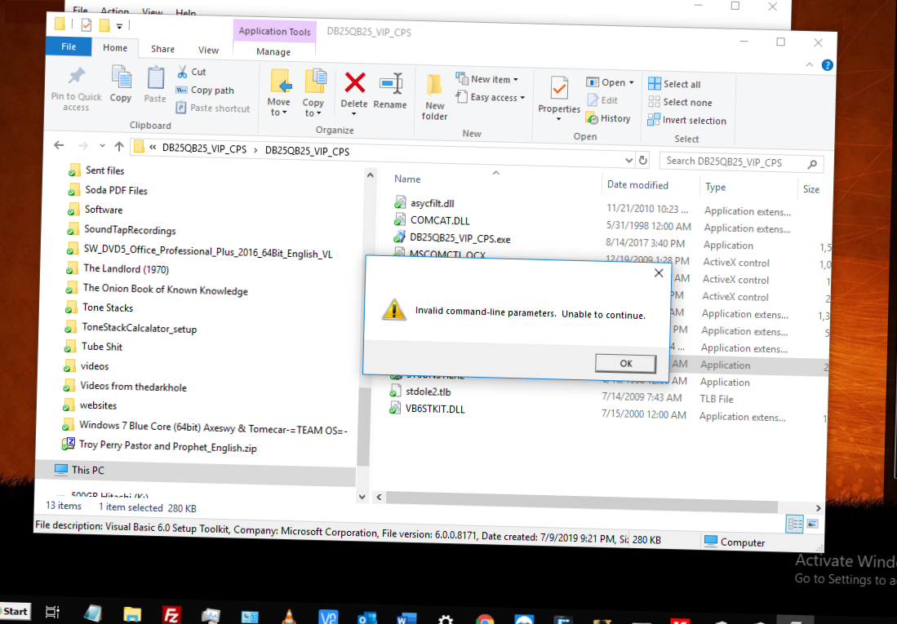Close the Invalid command-line parameters dialog
897x624 pixels.
coord(659,272)
